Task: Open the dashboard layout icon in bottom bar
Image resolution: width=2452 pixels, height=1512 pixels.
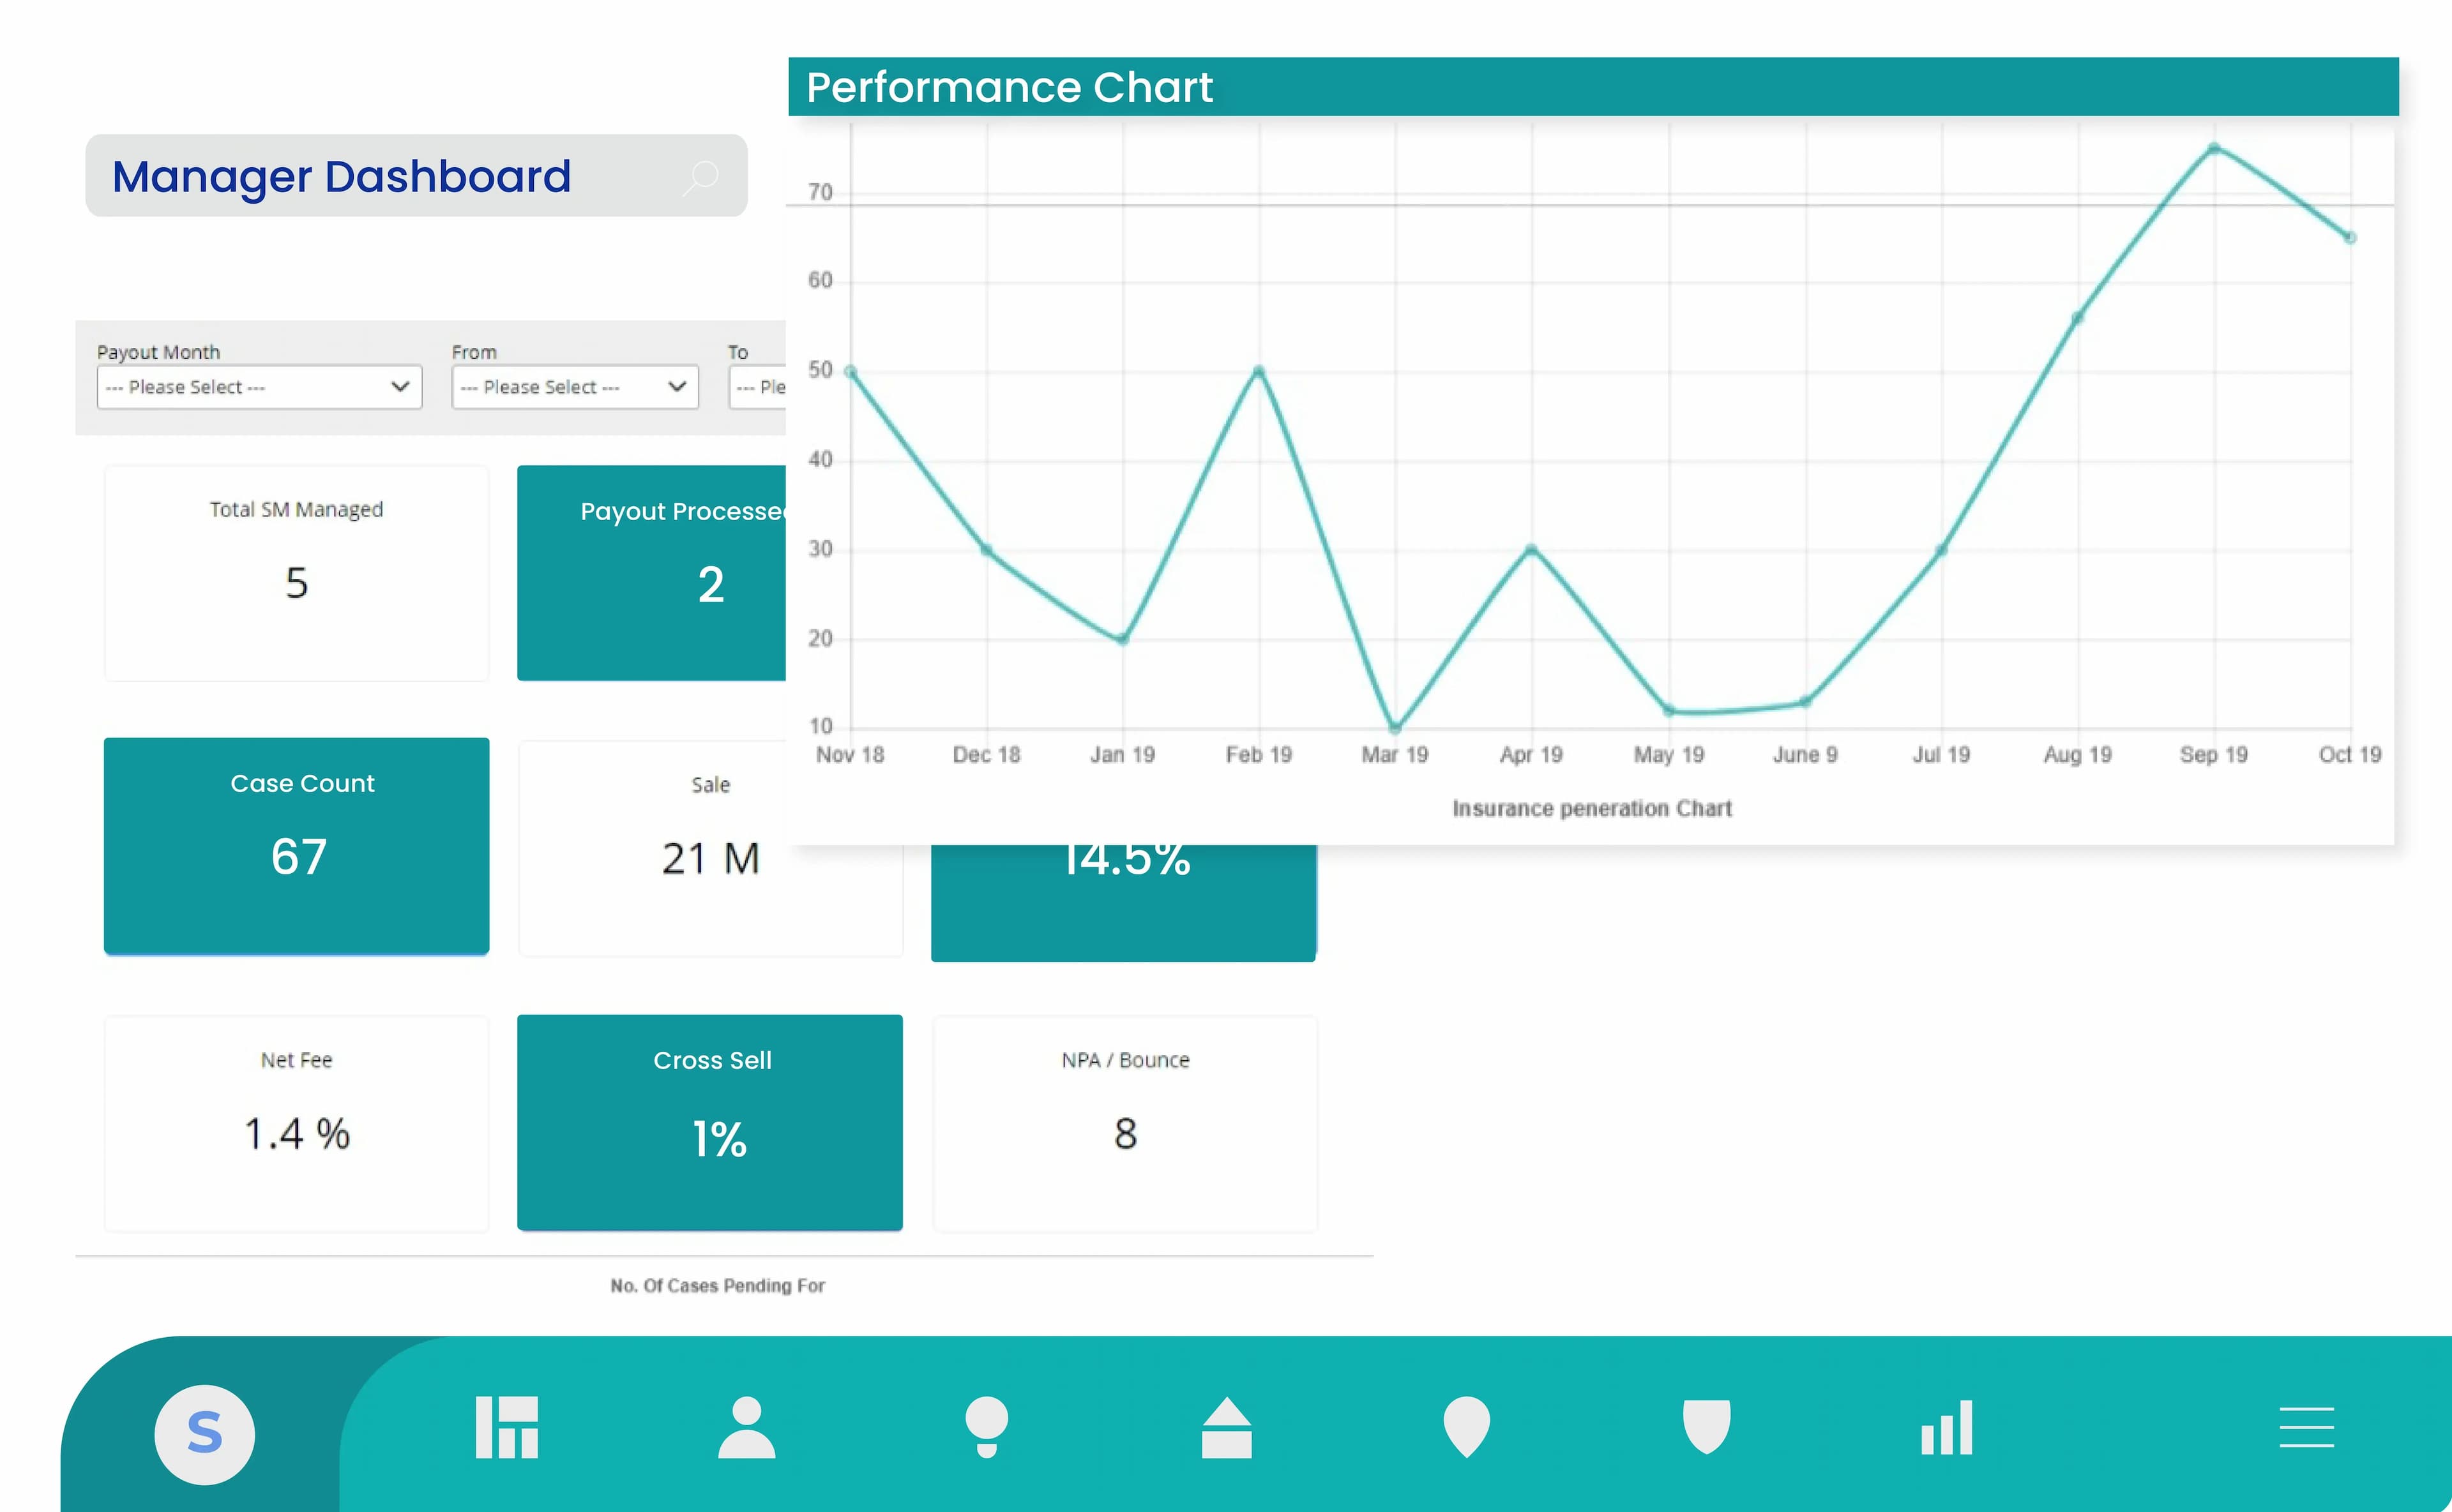Action: pos(506,1427)
